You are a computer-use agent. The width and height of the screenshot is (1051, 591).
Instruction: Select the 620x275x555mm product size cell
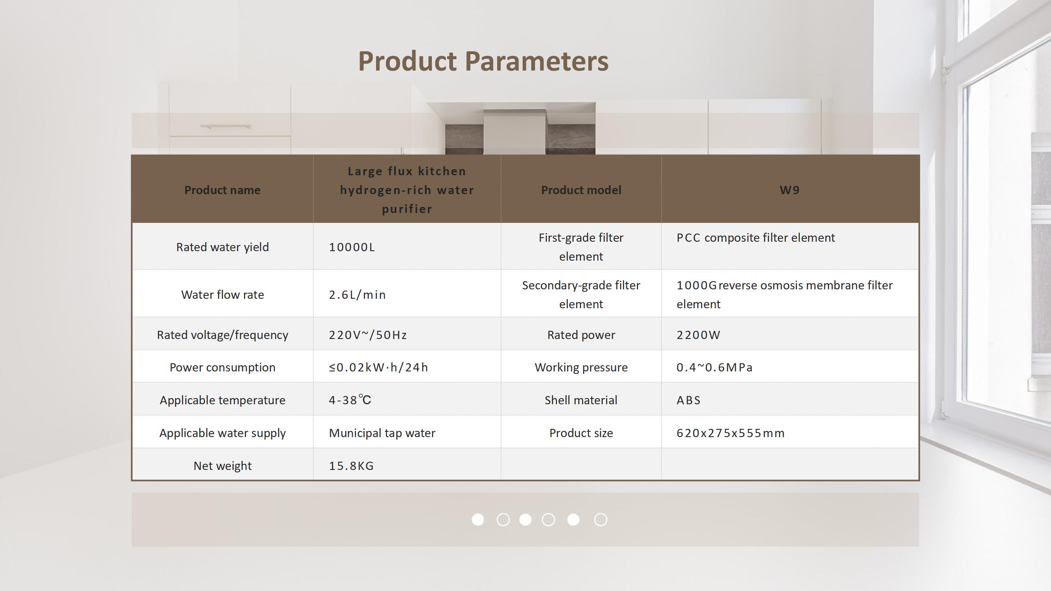click(730, 433)
